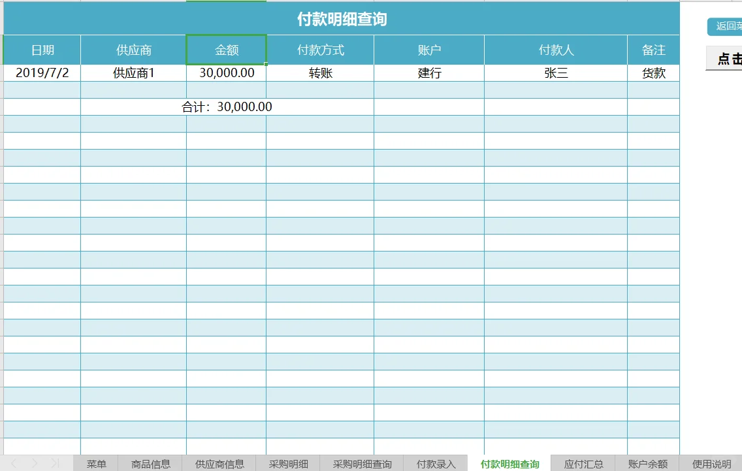Switch to the 采购明细 sheet tab
This screenshot has height=471, width=742.
pos(287,464)
